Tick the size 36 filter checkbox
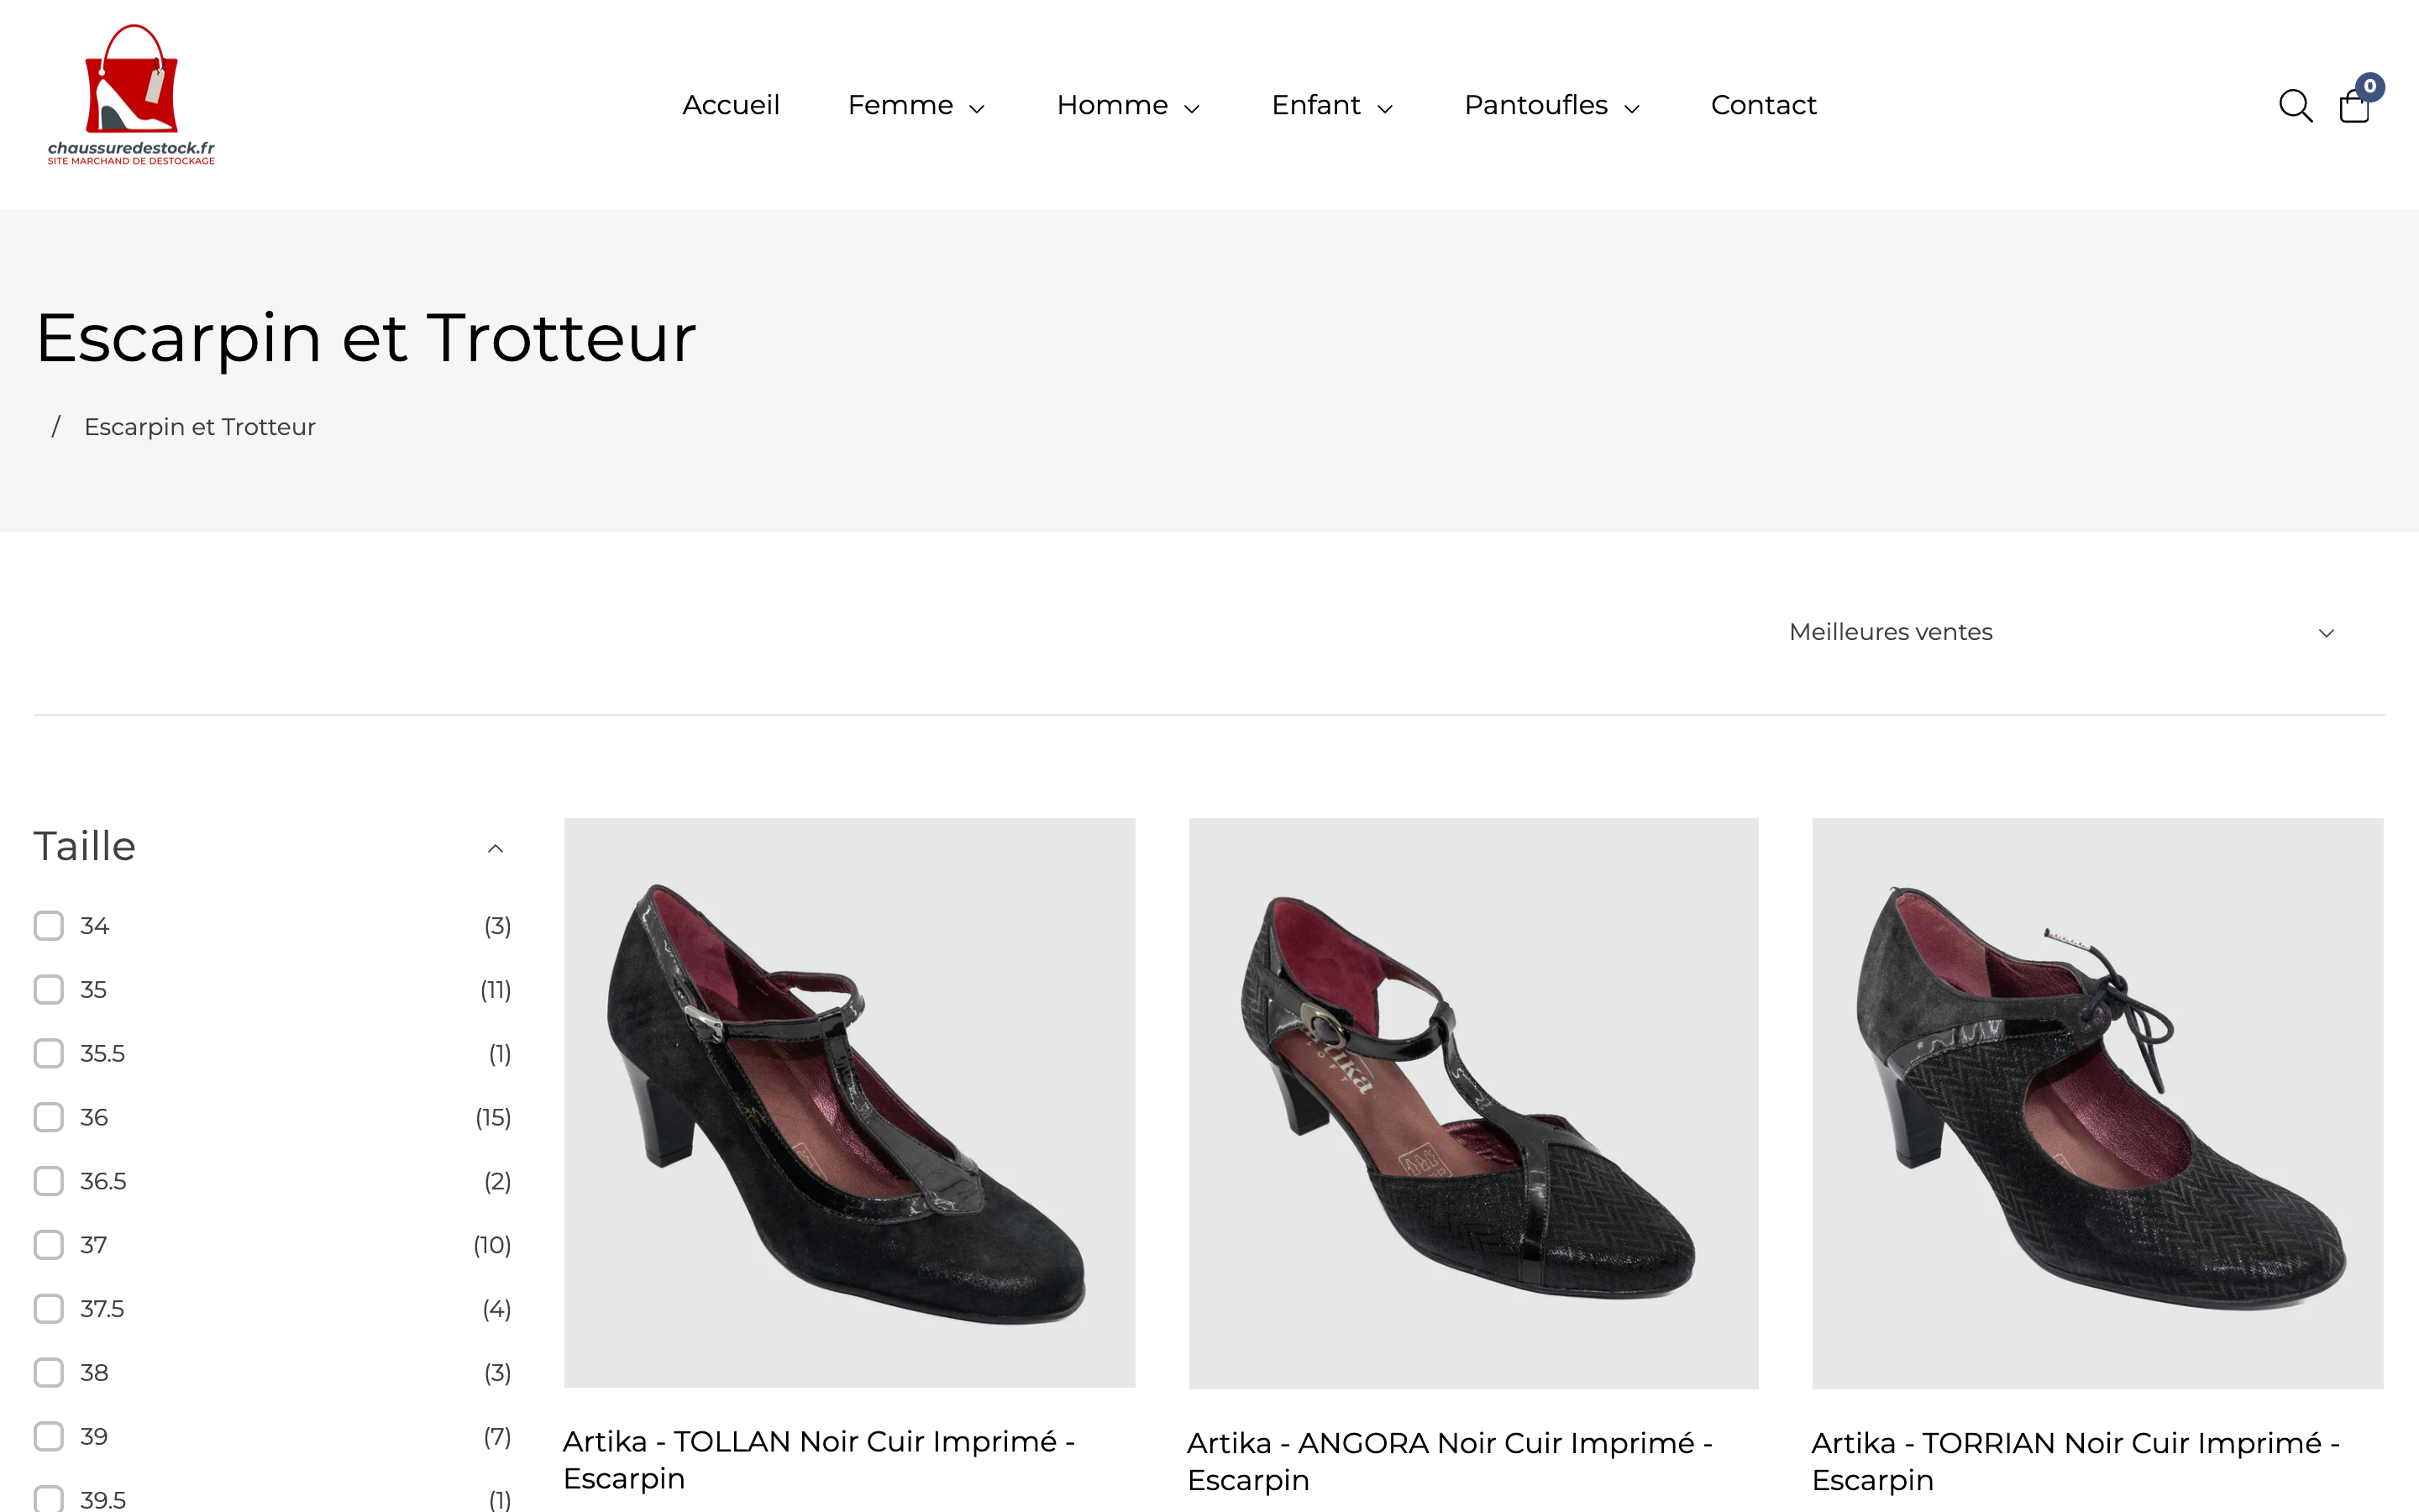This screenshot has width=2419, height=1512. pyautogui.click(x=49, y=1117)
